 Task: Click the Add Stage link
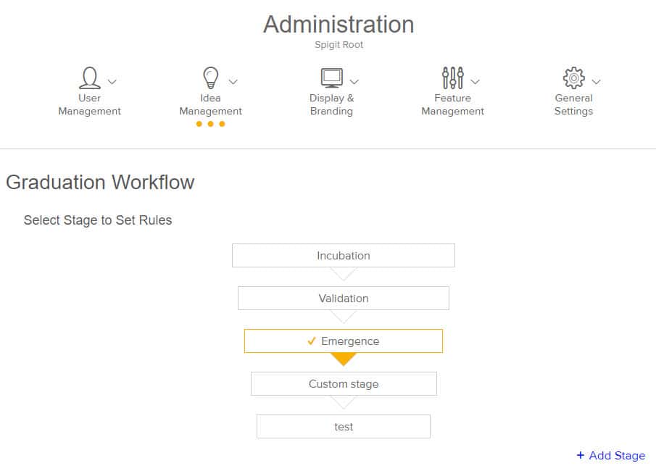(x=611, y=456)
